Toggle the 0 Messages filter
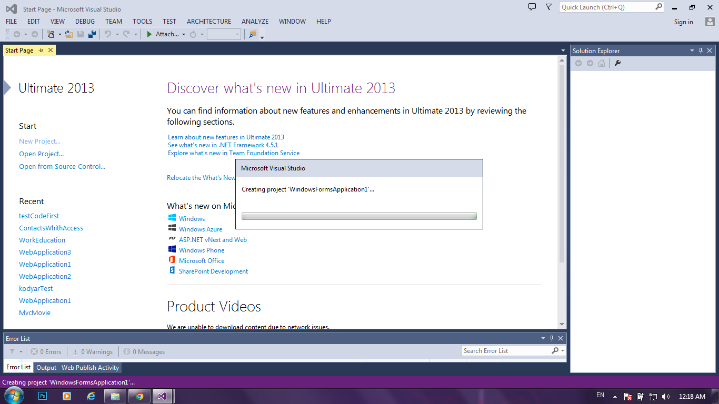719x404 pixels. (144, 351)
